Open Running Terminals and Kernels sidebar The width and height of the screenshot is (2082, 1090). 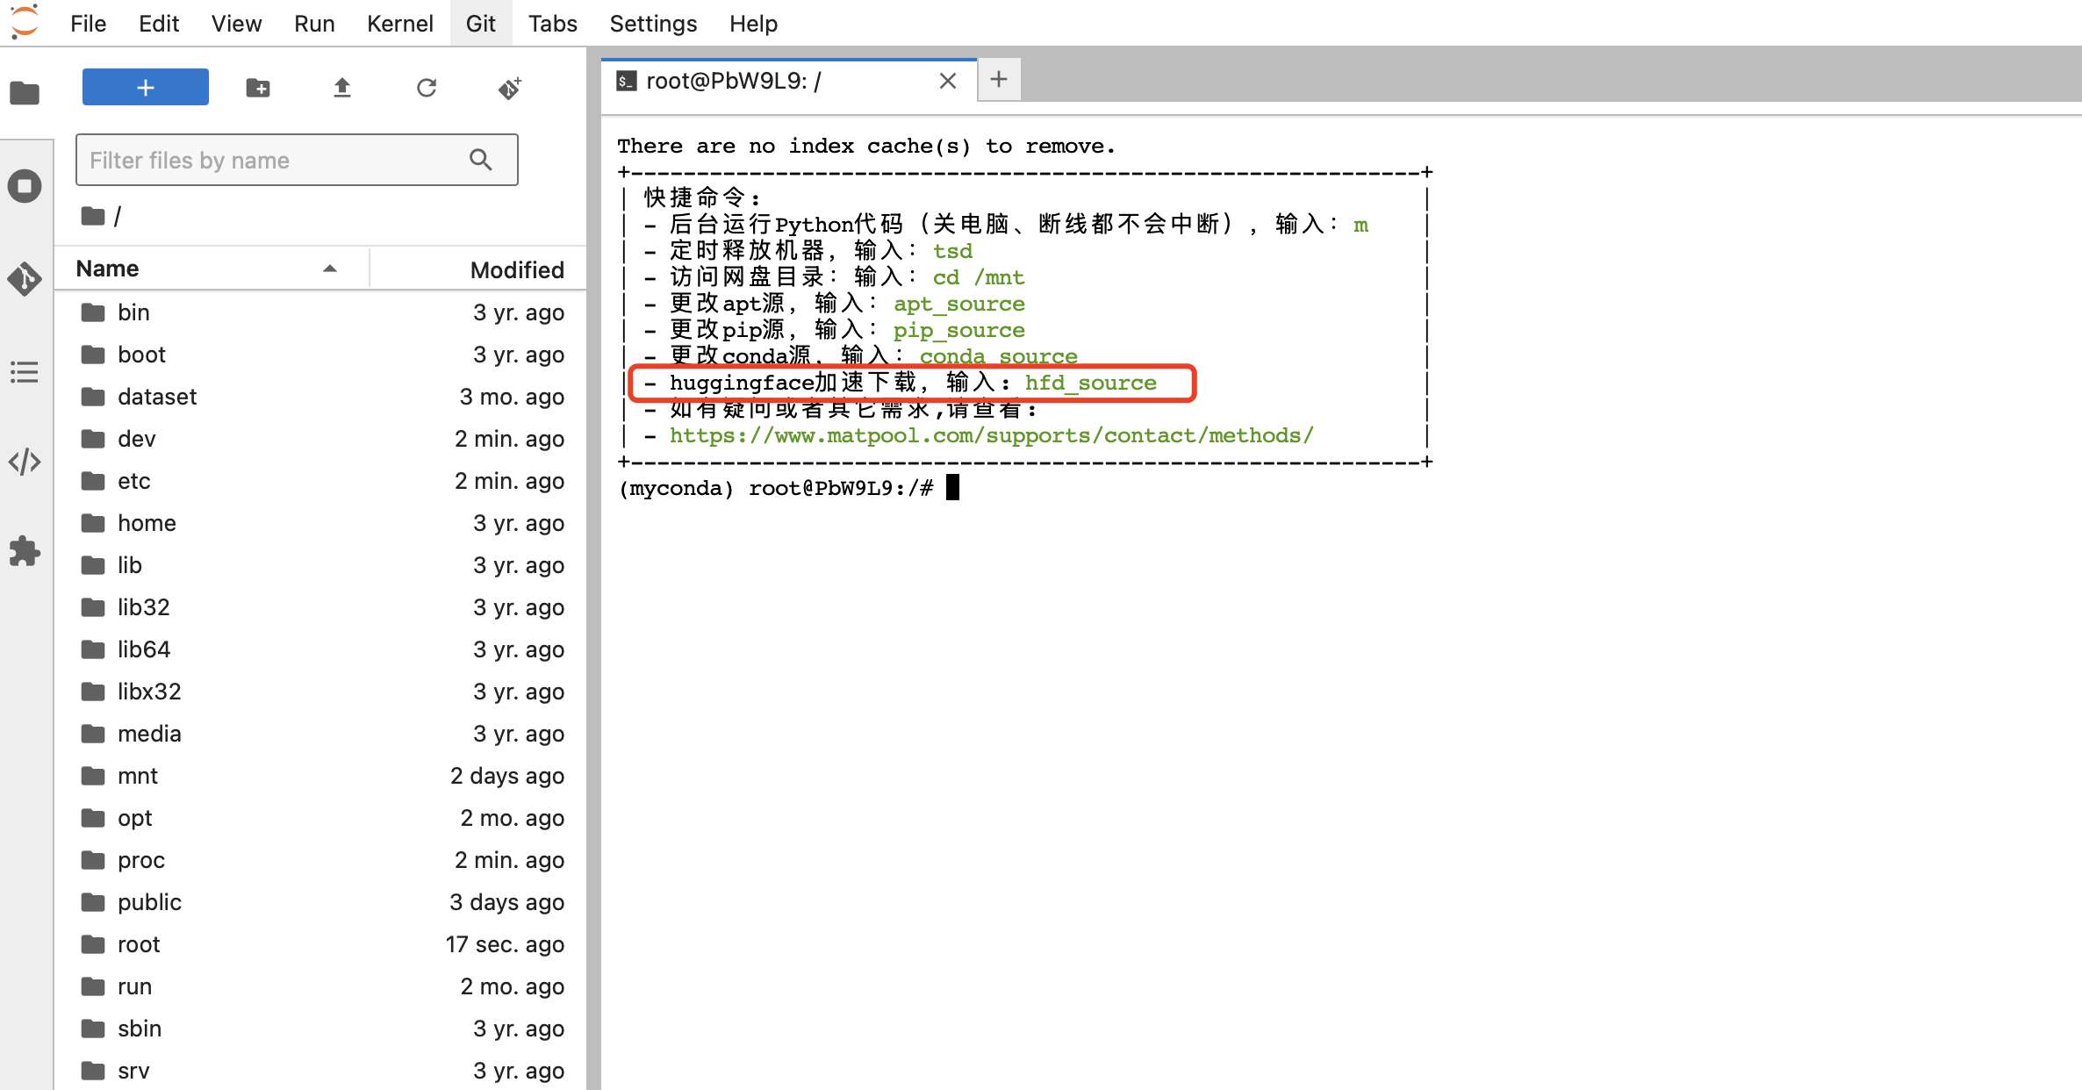coord(25,186)
